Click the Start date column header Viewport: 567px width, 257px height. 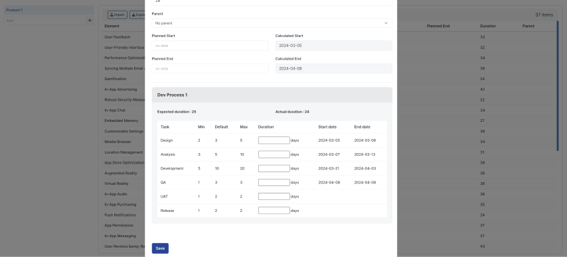(327, 127)
